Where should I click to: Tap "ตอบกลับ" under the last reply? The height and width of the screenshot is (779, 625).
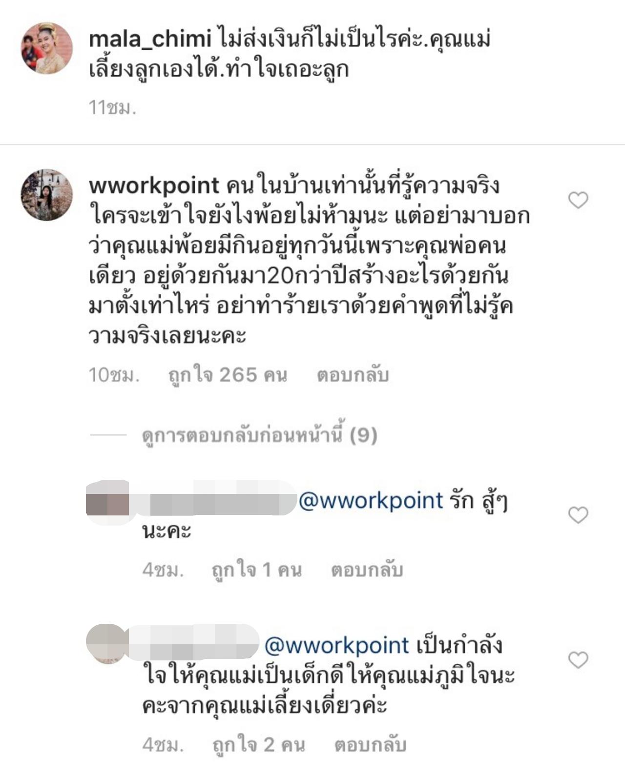tap(370, 744)
